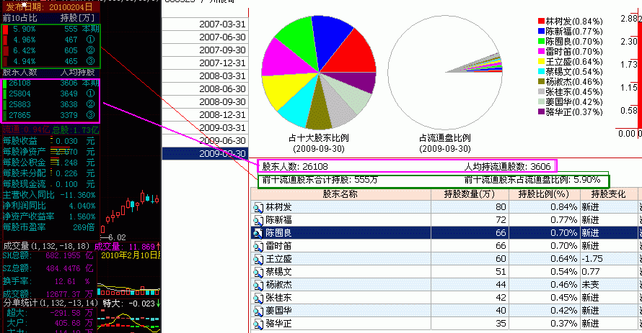642x333 pixels.
Task: Click the 每股市盈率 269倍 row
Action: [49, 227]
